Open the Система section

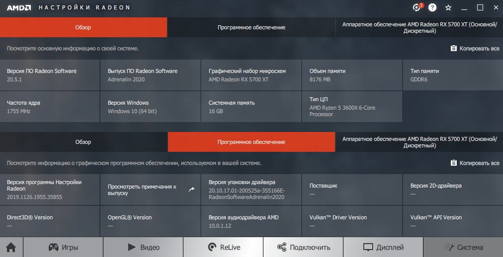(x=463, y=247)
